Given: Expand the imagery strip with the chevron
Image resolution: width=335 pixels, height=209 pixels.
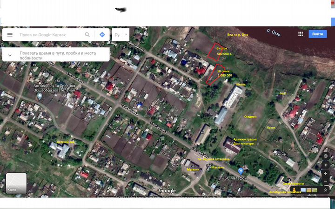Looking at the screenshot, I should pyautogui.click(x=325, y=189).
